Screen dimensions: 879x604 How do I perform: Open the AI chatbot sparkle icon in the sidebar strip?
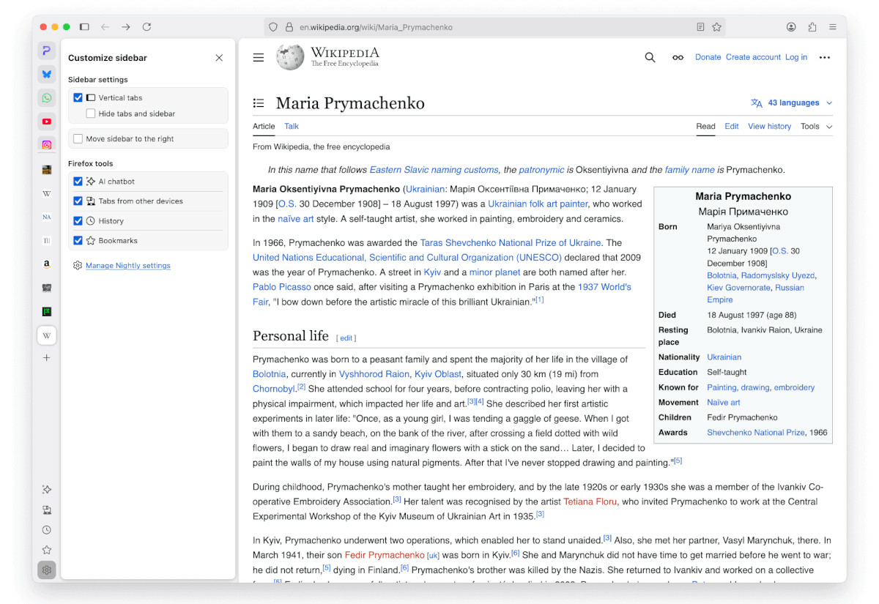point(47,490)
